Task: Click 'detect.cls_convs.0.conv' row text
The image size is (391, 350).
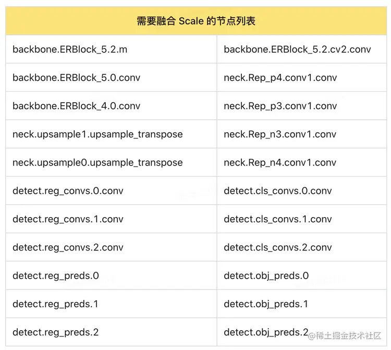Action: pyautogui.click(x=278, y=191)
